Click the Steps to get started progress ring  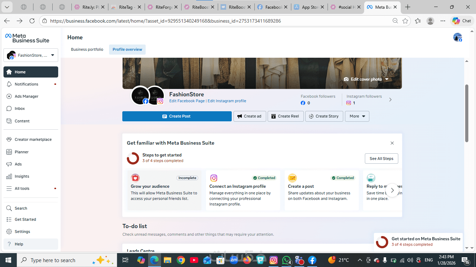coord(133,158)
